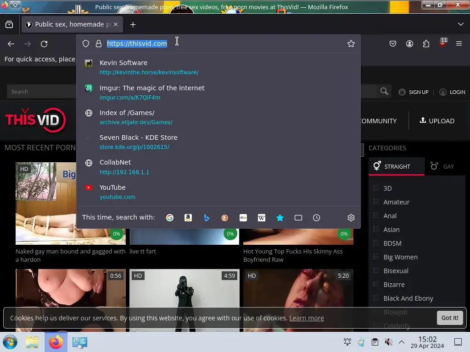
Task: Search in Bookmarks via the blue star
Action: 280,218
